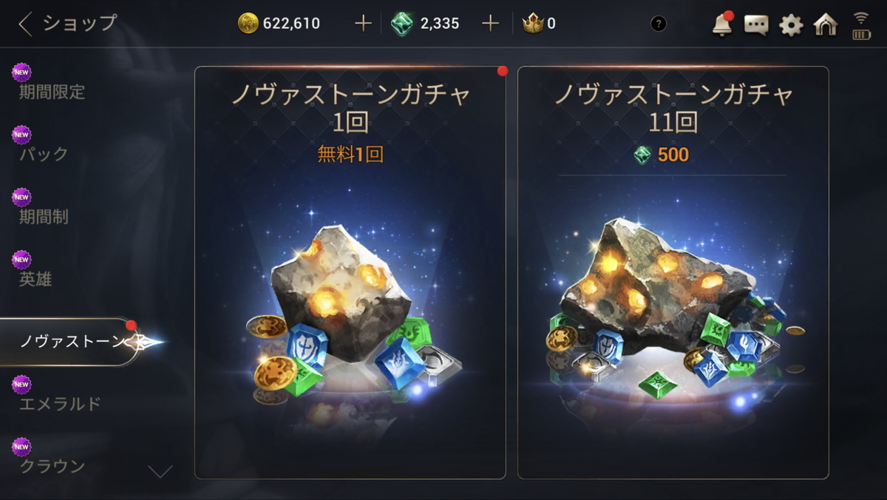The image size is (887, 500).
Task: Select the パック shop tab
Action: tap(44, 154)
